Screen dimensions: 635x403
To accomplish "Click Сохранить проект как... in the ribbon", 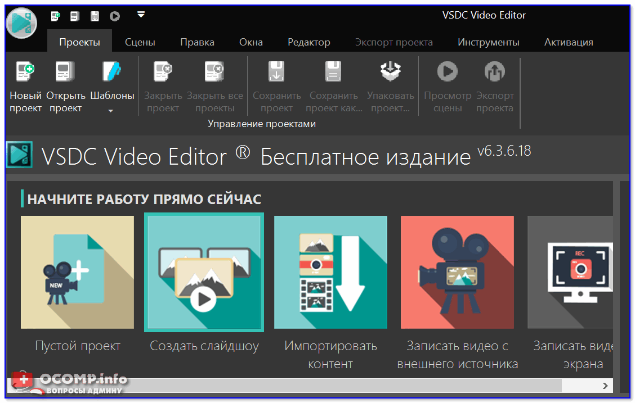I will click(x=334, y=87).
